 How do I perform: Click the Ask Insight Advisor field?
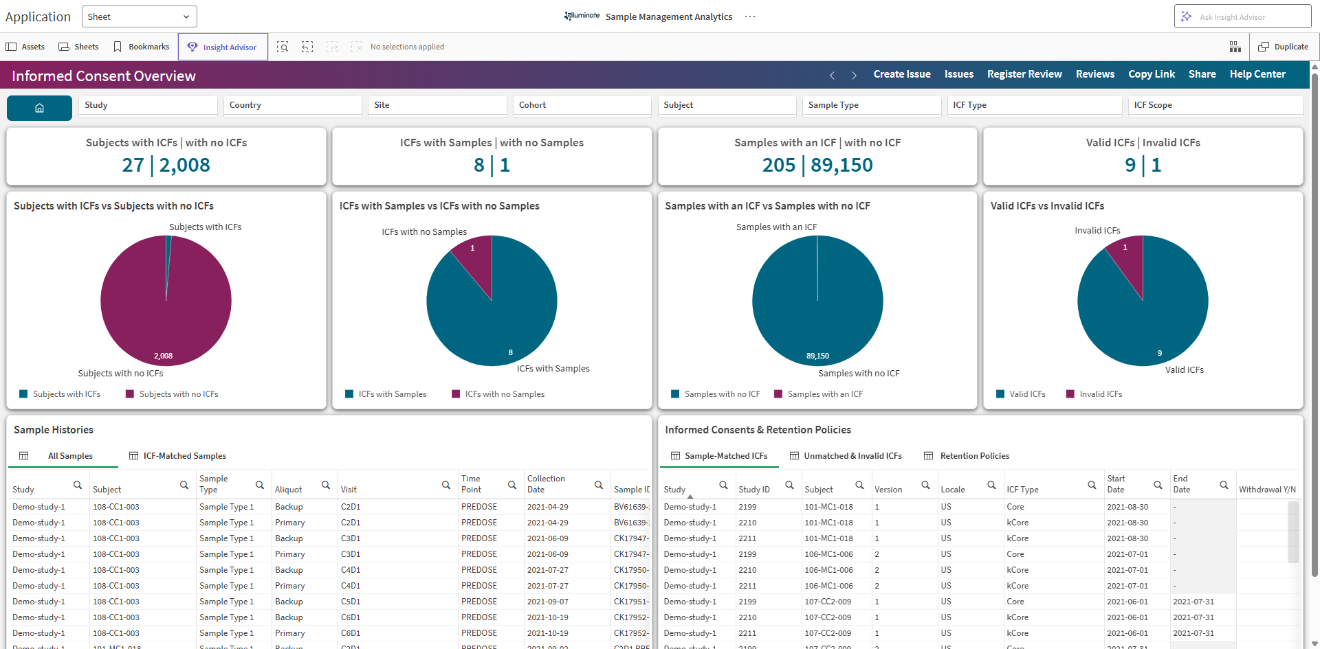pos(1242,16)
